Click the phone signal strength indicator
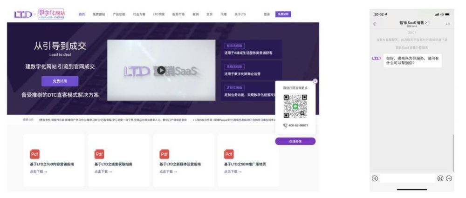The image size is (466, 198). tap(437, 14)
